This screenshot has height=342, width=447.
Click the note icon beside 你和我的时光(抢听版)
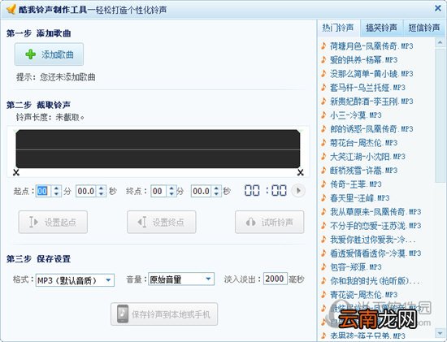(x=323, y=281)
